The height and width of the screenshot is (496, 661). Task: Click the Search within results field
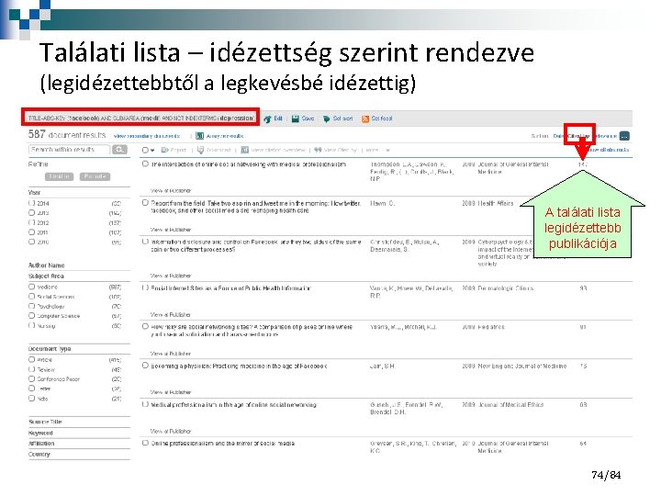[70, 150]
